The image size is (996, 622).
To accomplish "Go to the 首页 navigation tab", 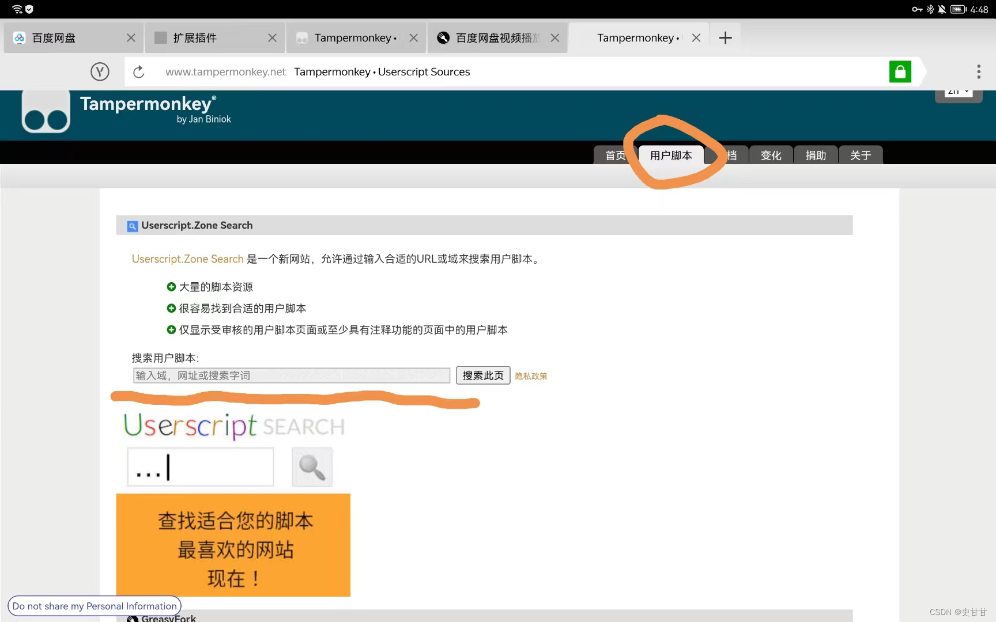I will click(615, 155).
